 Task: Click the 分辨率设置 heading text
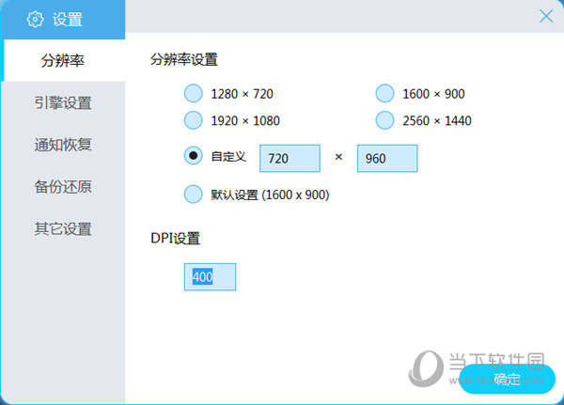pyautogui.click(x=184, y=59)
